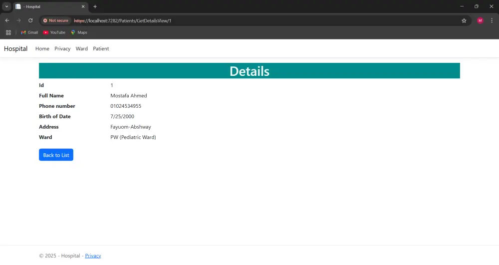Click the Address label

(x=49, y=127)
